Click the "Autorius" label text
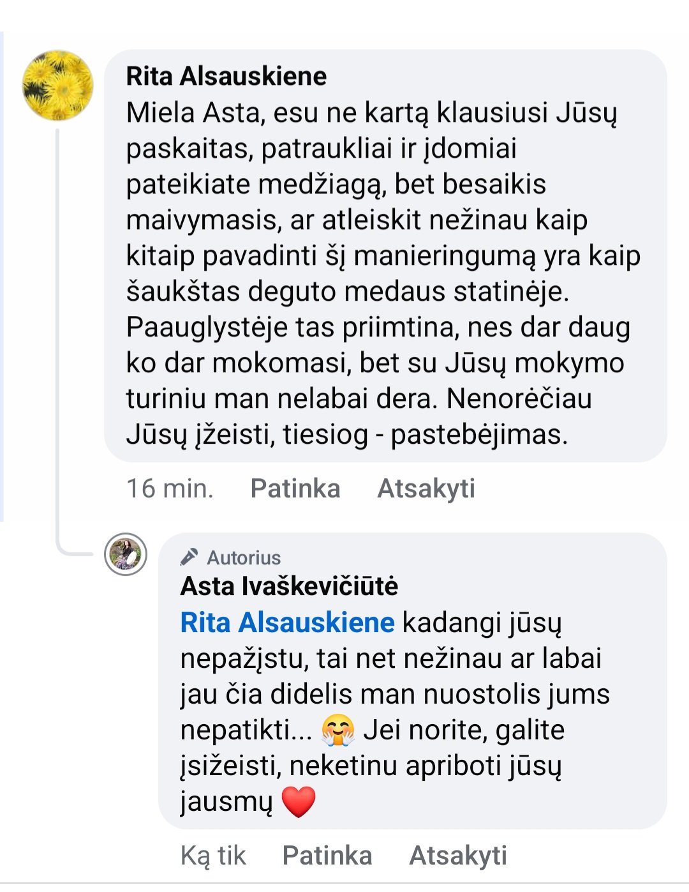 tap(244, 558)
